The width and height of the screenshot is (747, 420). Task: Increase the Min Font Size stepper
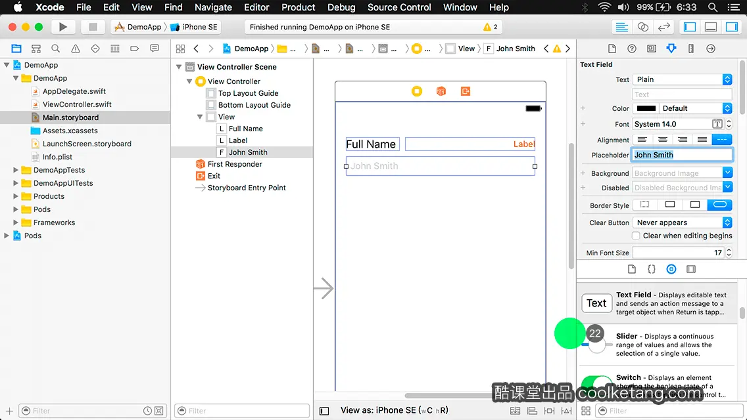coord(729,250)
